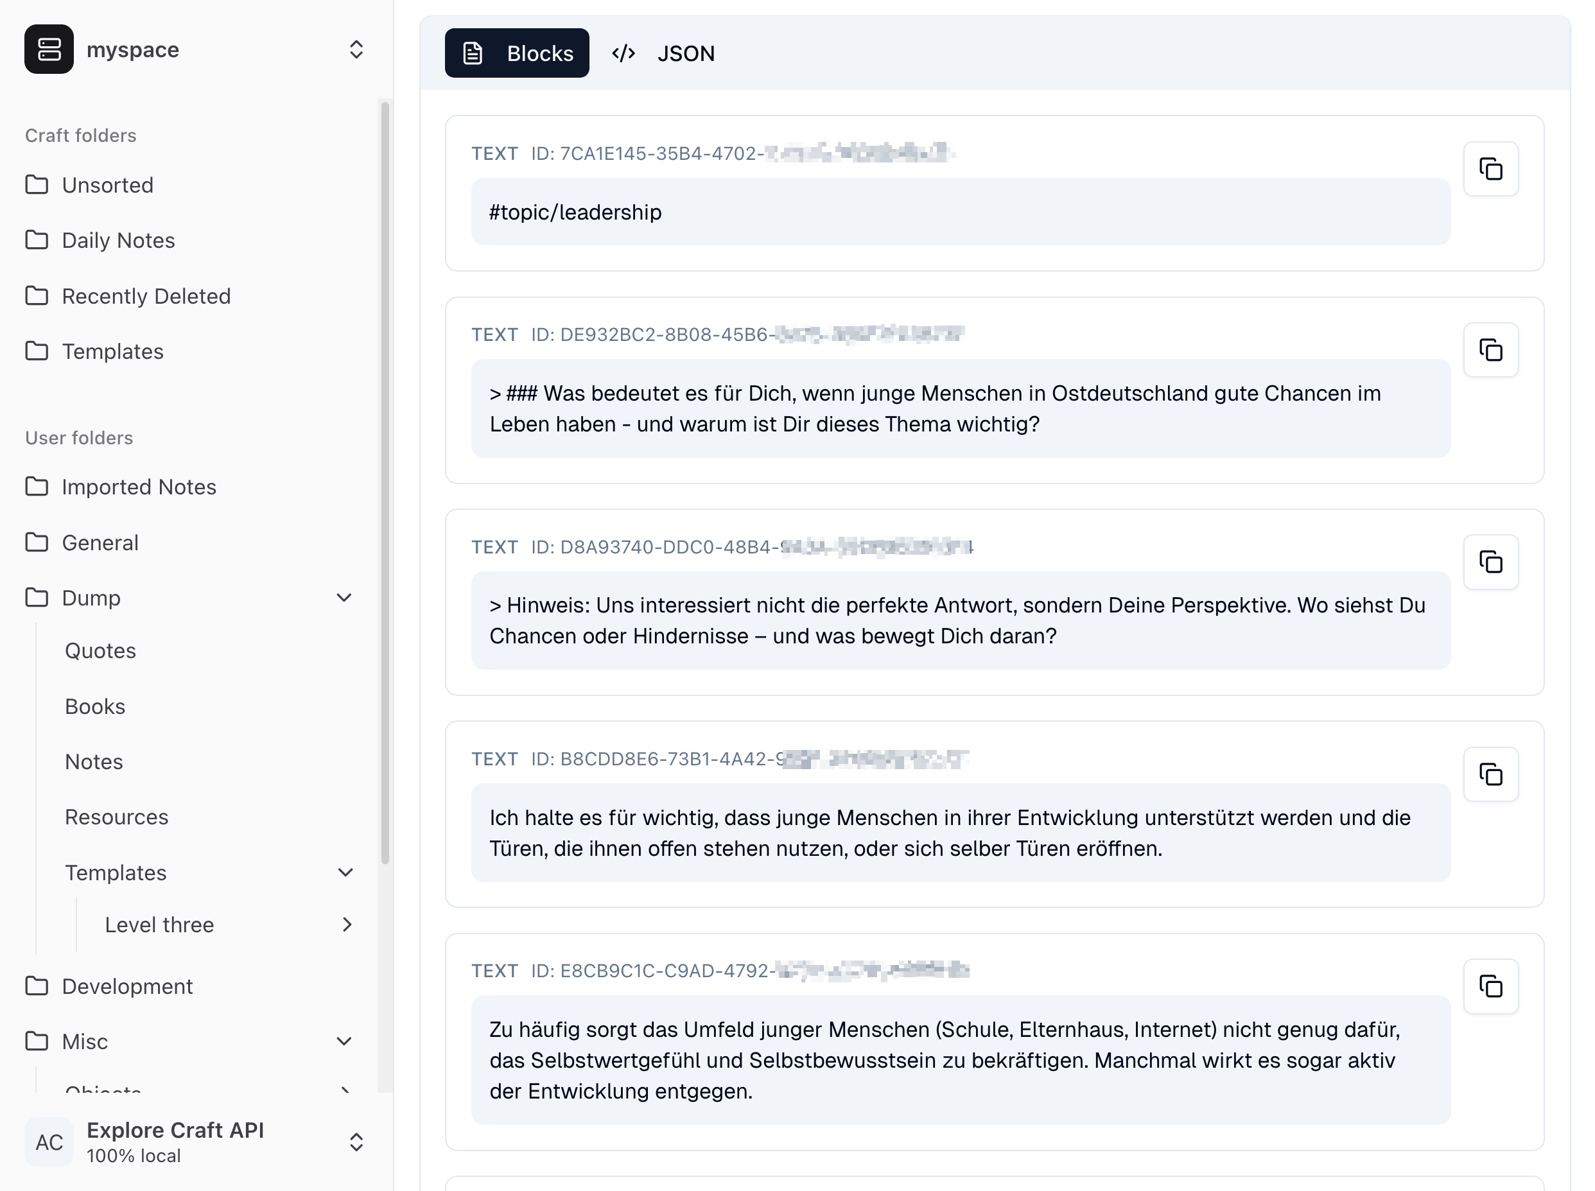Image resolution: width=1595 pixels, height=1191 pixels.
Task: Copy the 'Ich halte es für wichtig' block
Action: point(1491,774)
